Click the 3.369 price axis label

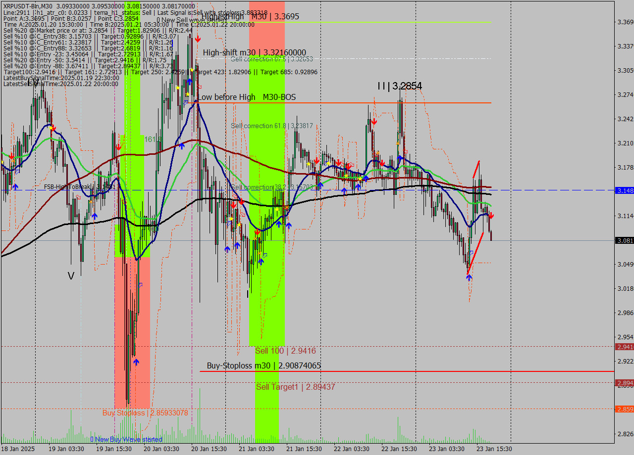[625, 22]
